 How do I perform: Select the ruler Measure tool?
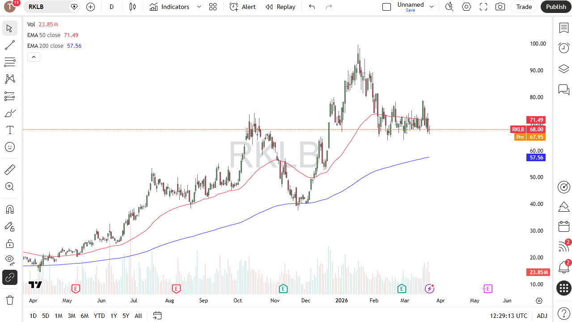tap(10, 170)
